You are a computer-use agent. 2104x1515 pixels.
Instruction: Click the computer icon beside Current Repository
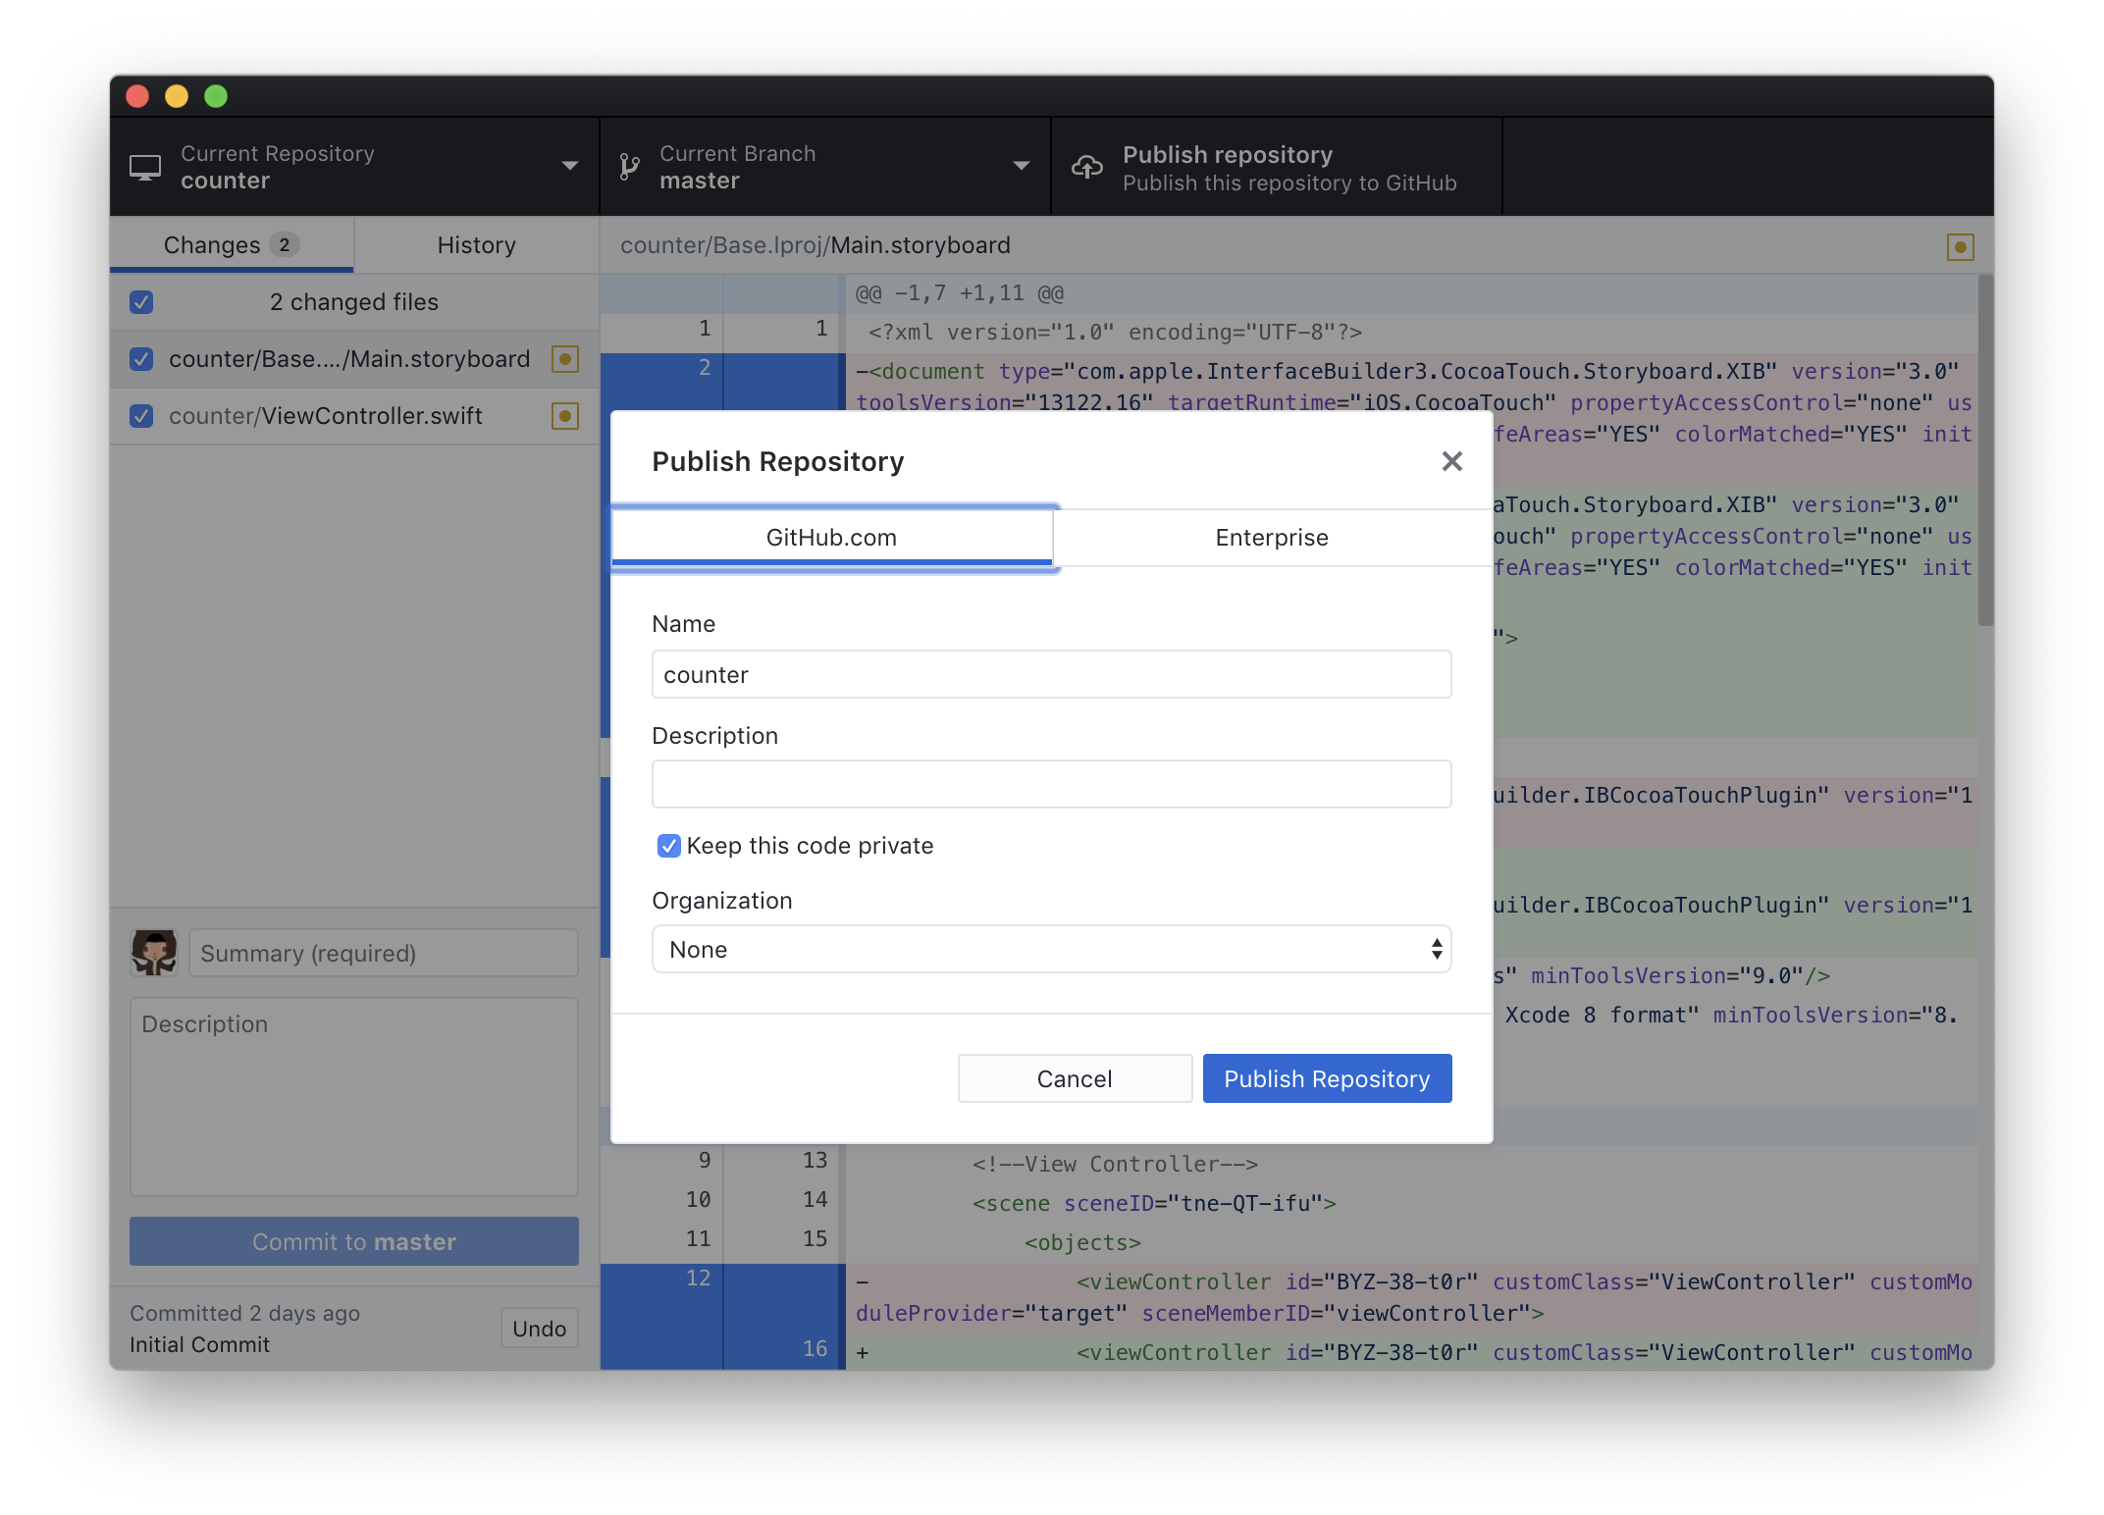(145, 168)
